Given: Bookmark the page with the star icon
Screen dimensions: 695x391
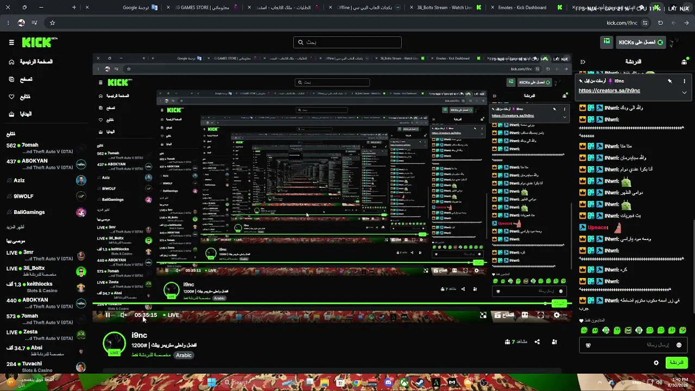Looking at the screenshot, I should (x=52, y=23).
